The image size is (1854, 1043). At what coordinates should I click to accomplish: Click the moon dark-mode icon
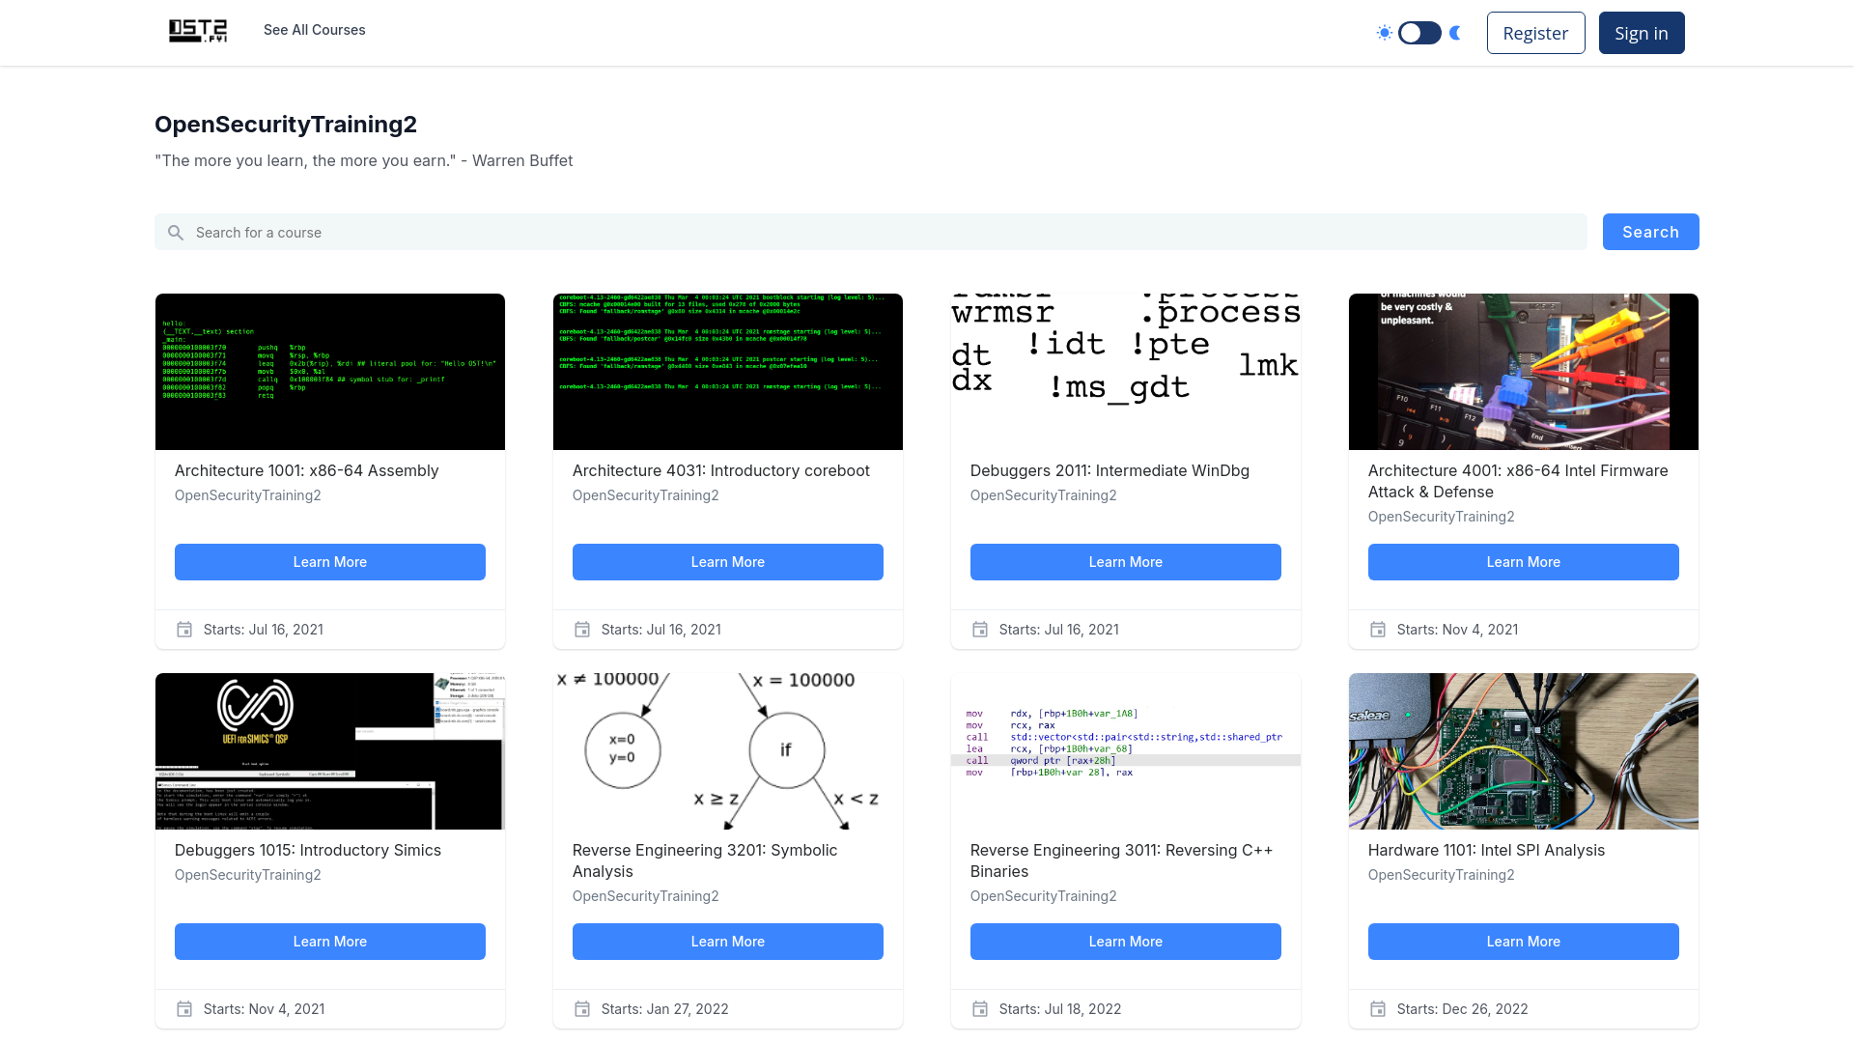point(1455,33)
